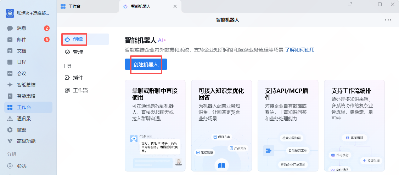
Task: Select 工作流 under 工具
Action: 86,90
